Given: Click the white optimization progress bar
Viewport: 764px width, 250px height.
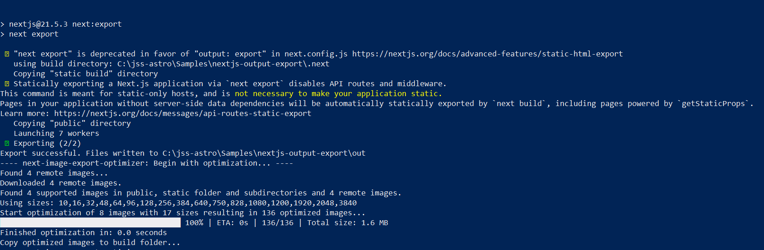Looking at the screenshot, I should coord(90,222).
